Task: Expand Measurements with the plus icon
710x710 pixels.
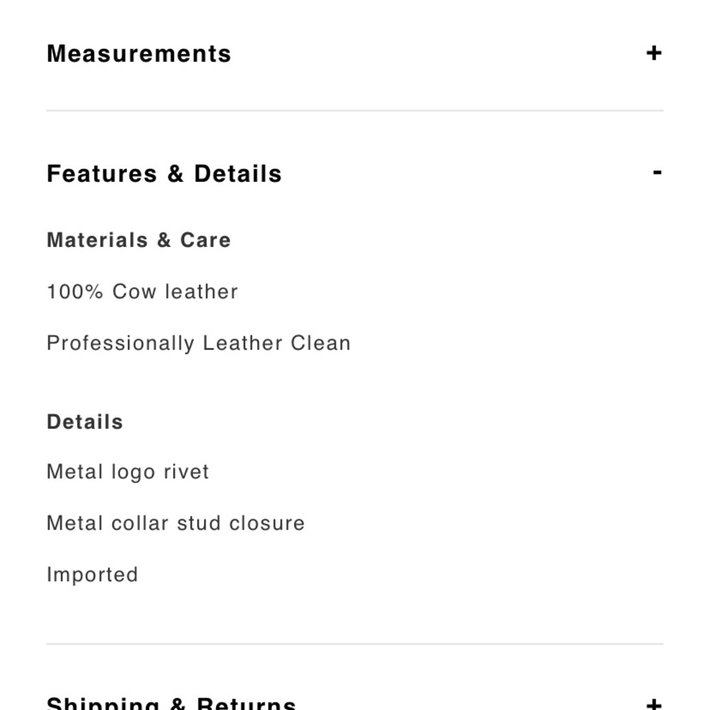Action: [x=654, y=53]
